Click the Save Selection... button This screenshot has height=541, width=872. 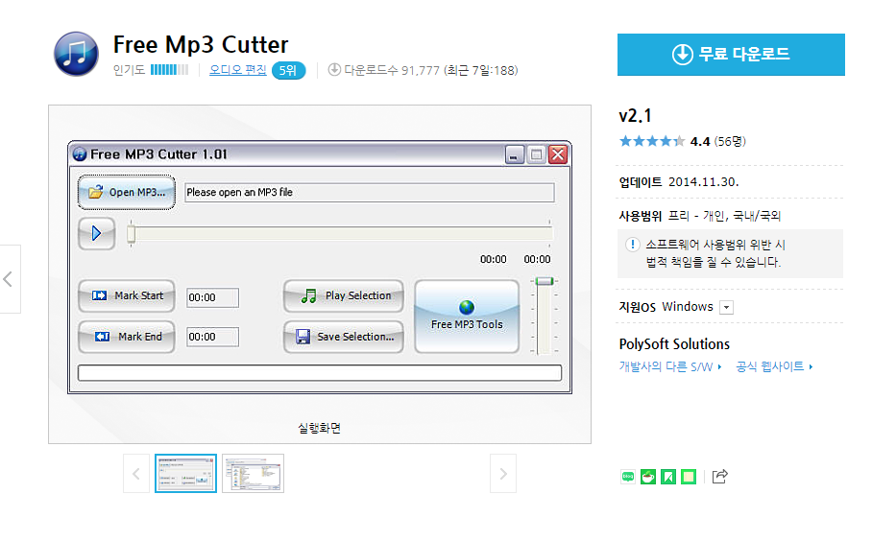pos(344,337)
